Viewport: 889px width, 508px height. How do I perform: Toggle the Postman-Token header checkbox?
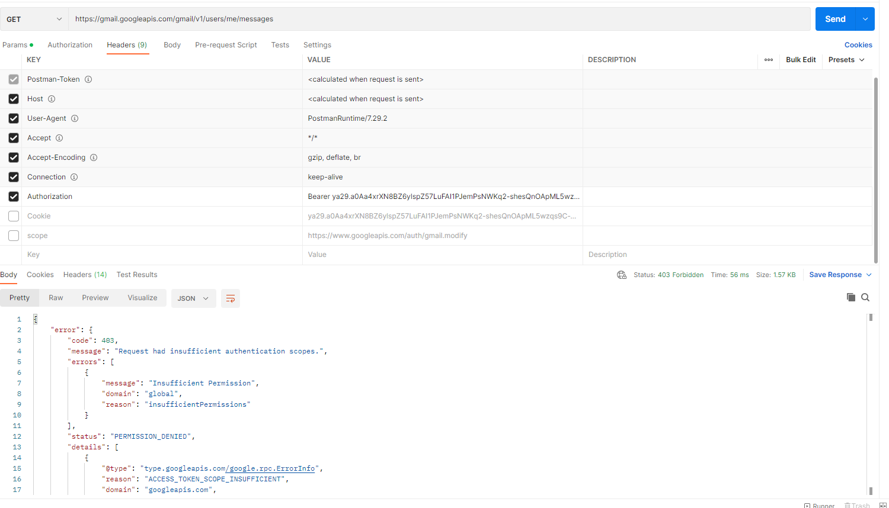click(14, 79)
